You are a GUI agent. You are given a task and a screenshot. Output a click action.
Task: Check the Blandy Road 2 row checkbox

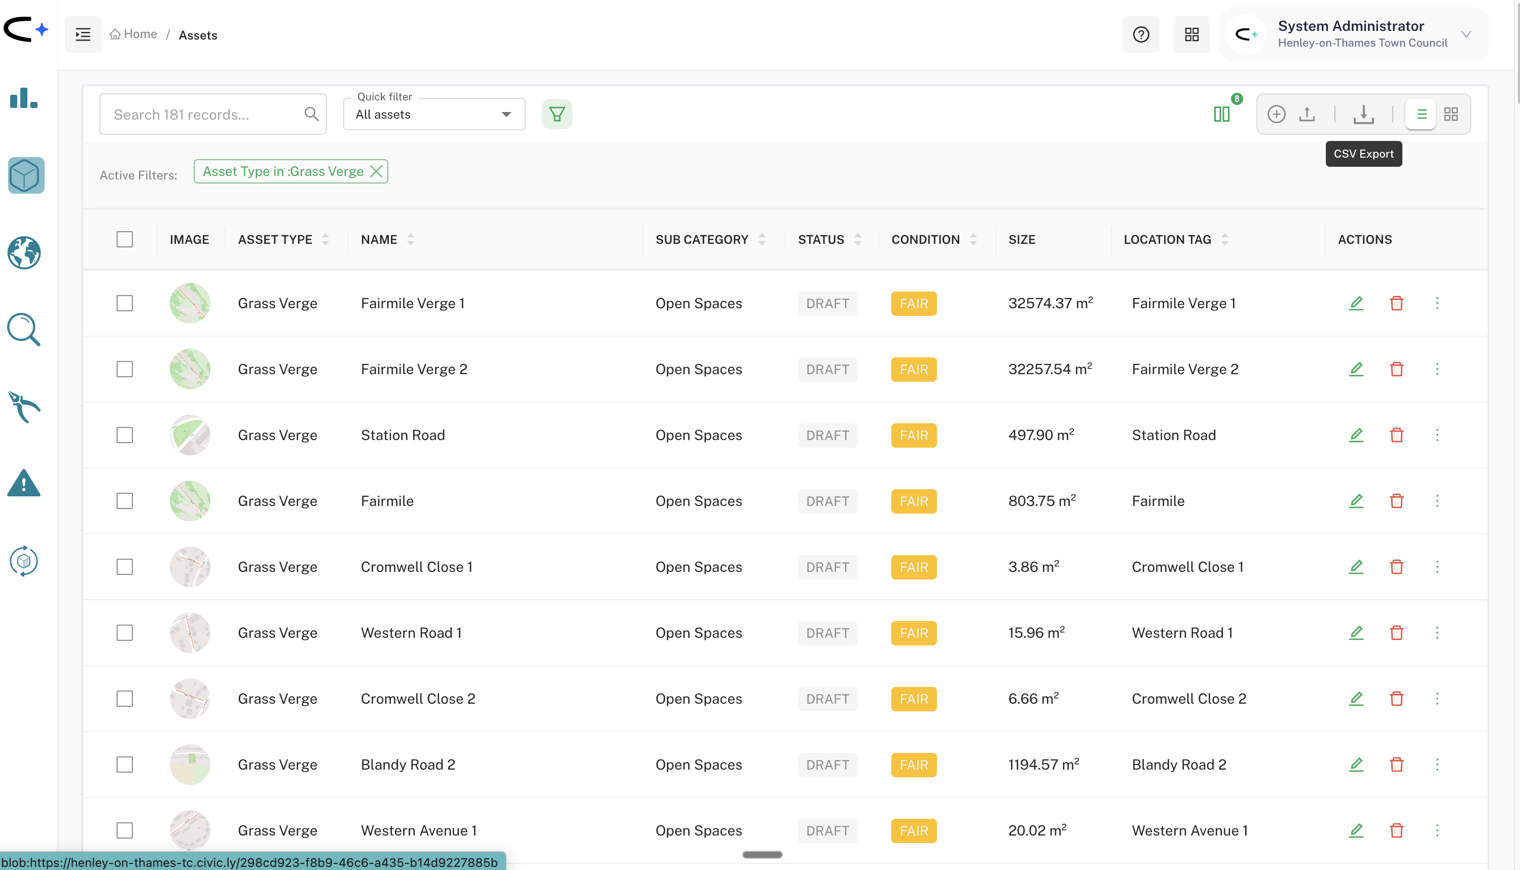point(124,764)
